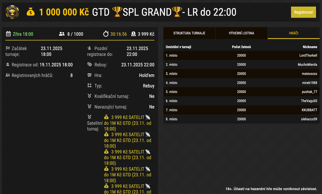
Task: Click the 8. místo cell
Action: 171,119
